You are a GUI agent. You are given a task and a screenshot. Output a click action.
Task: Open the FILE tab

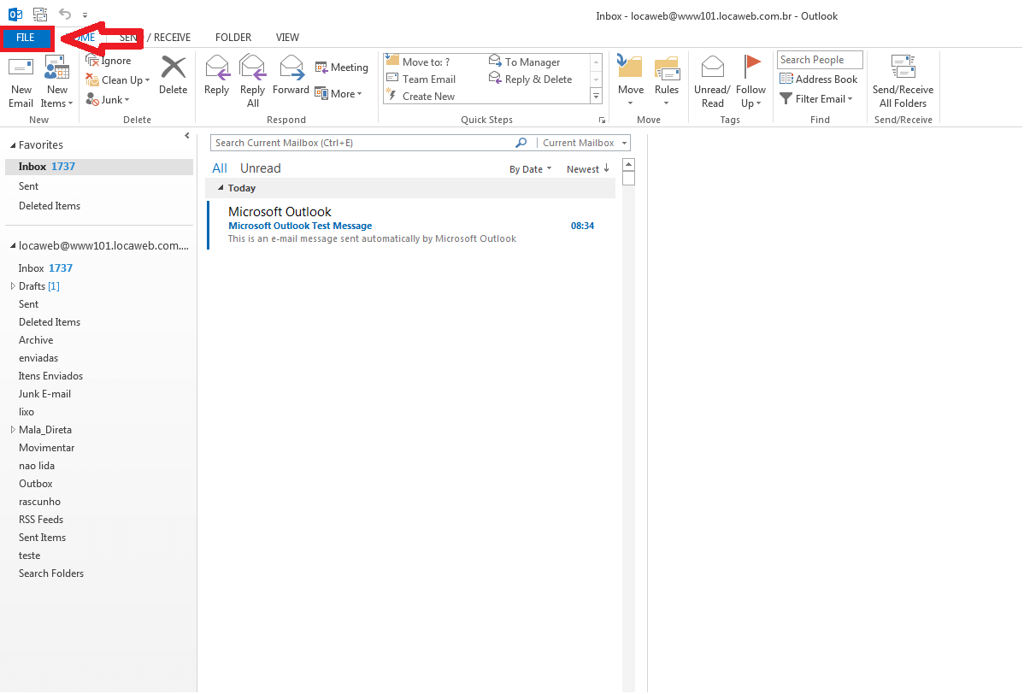[x=26, y=38]
